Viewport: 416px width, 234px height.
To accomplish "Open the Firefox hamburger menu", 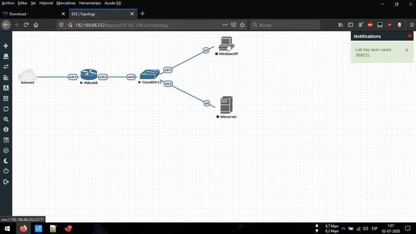I will click(411, 25).
